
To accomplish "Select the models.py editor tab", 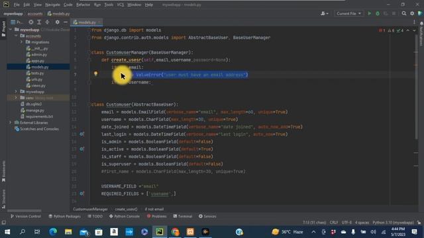I will (87, 22).
